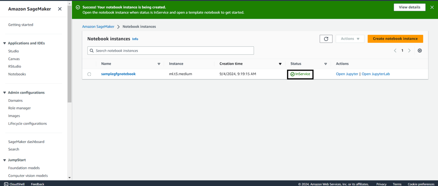Click Amazon SageMaker breadcrumb link
438x186 pixels.
pyautogui.click(x=98, y=27)
